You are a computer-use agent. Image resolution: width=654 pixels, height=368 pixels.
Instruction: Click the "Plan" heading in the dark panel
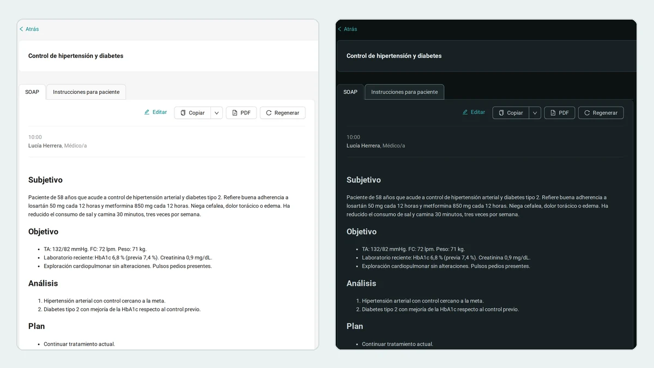[x=355, y=326]
